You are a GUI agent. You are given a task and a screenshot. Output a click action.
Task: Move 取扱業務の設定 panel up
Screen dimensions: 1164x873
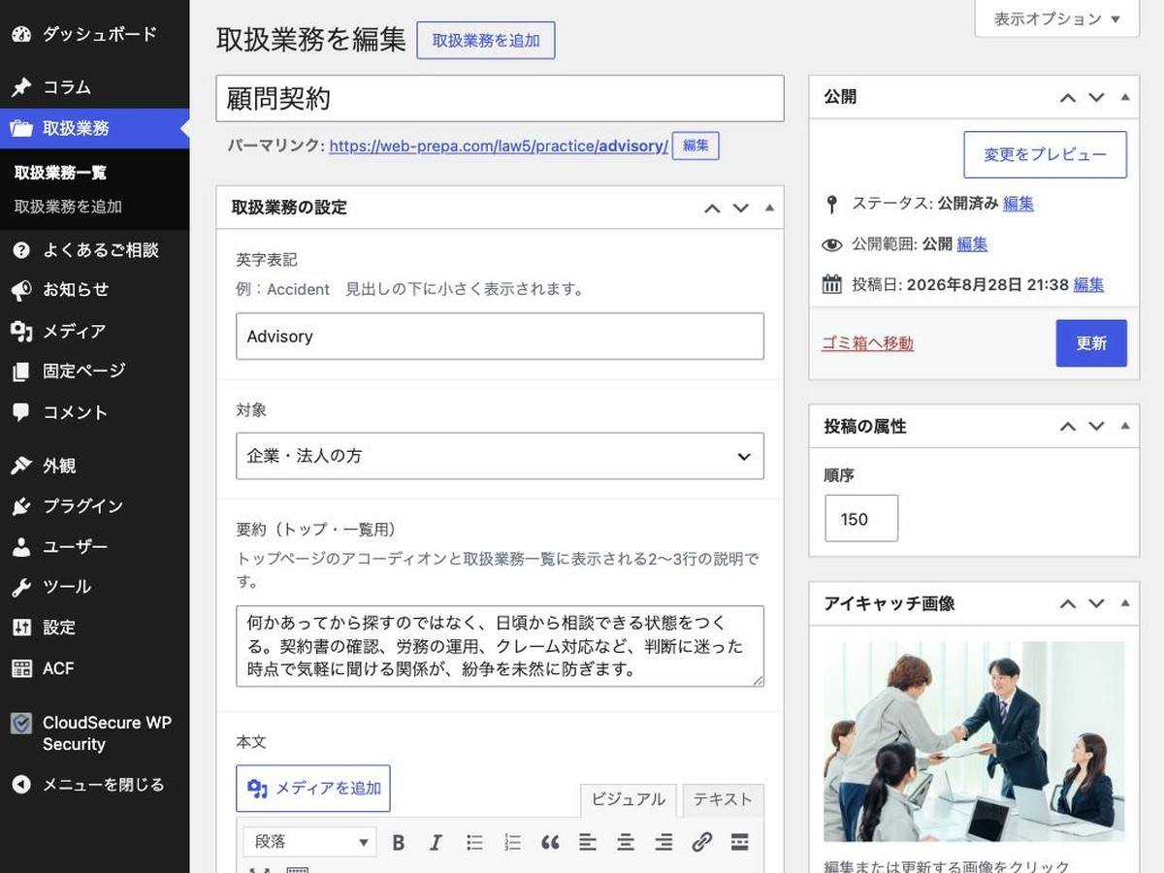712,208
